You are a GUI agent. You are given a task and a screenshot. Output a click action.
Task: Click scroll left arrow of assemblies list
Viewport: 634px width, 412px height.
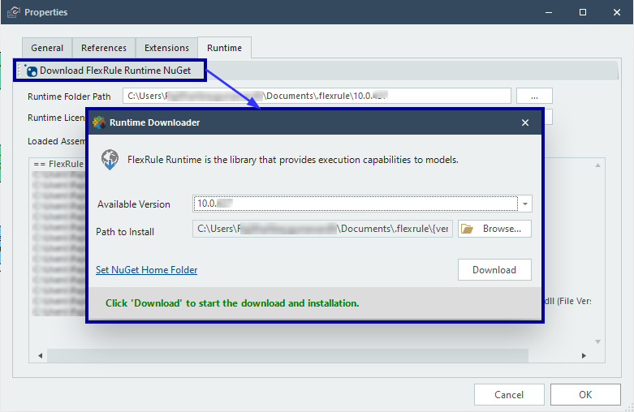40,356
